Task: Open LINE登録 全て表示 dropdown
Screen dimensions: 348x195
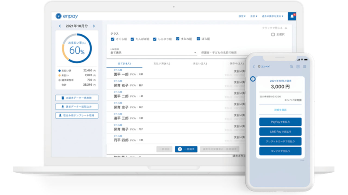Action: [154, 53]
